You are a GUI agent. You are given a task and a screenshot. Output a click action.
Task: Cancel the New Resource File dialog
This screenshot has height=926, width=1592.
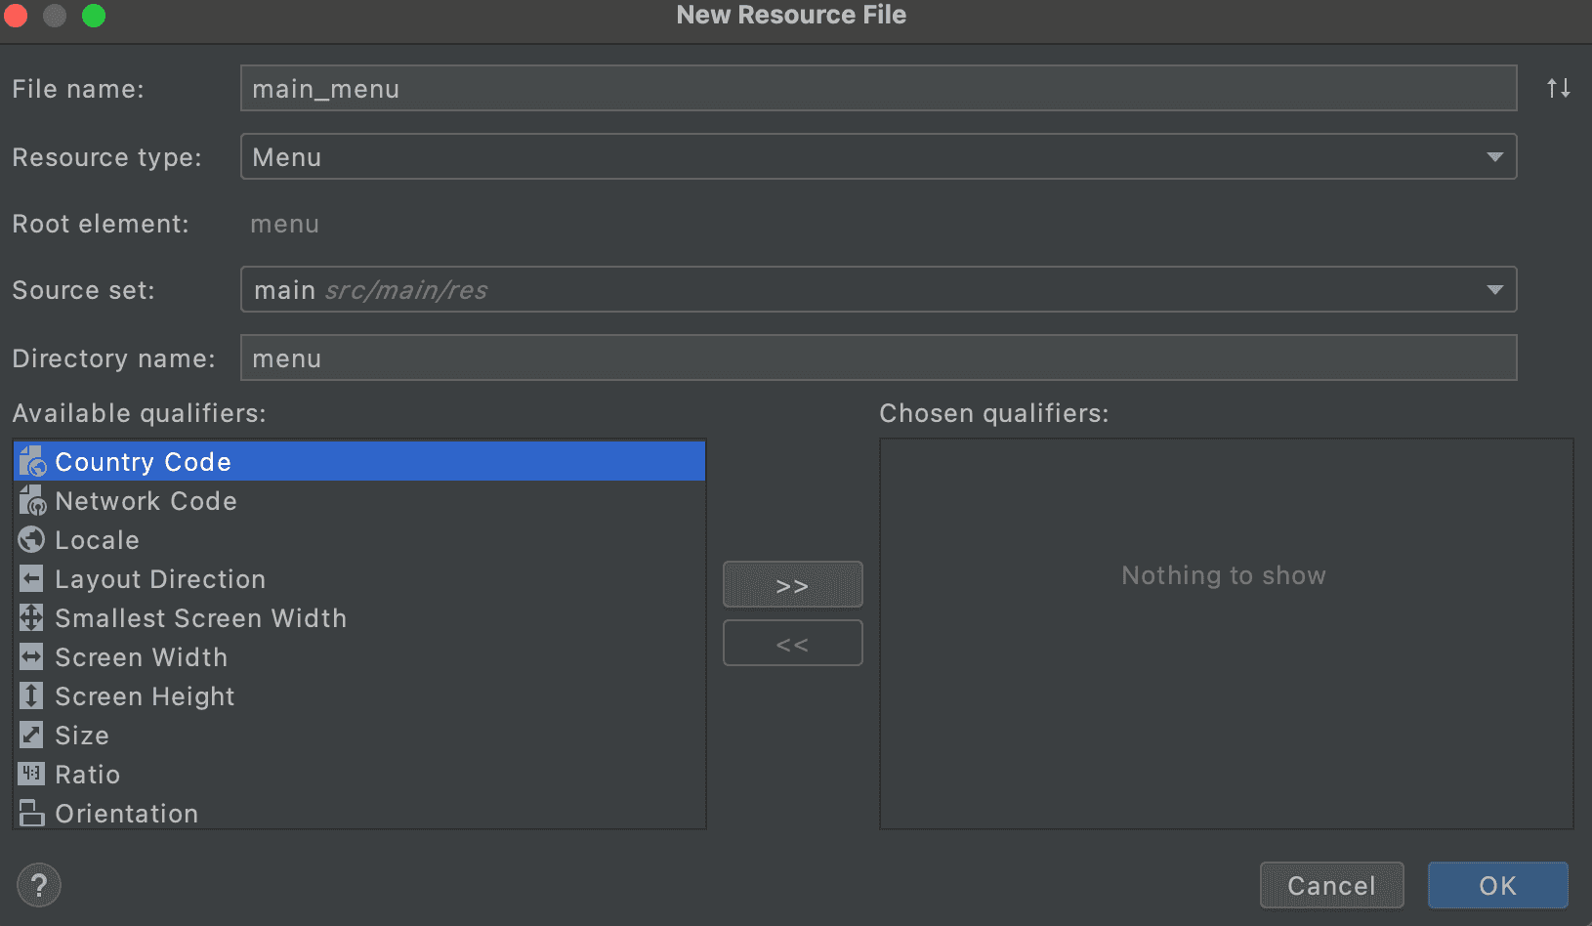pyautogui.click(x=1330, y=886)
